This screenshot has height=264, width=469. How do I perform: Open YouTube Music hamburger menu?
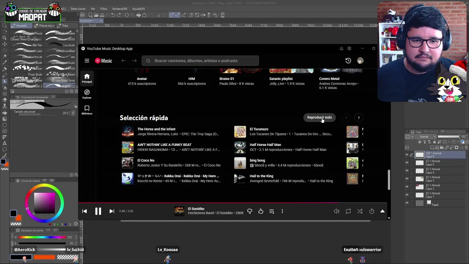tap(87, 61)
